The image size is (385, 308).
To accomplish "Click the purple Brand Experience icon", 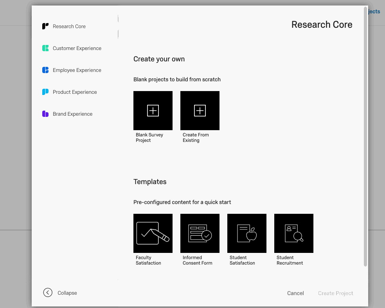I will click(45, 114).
